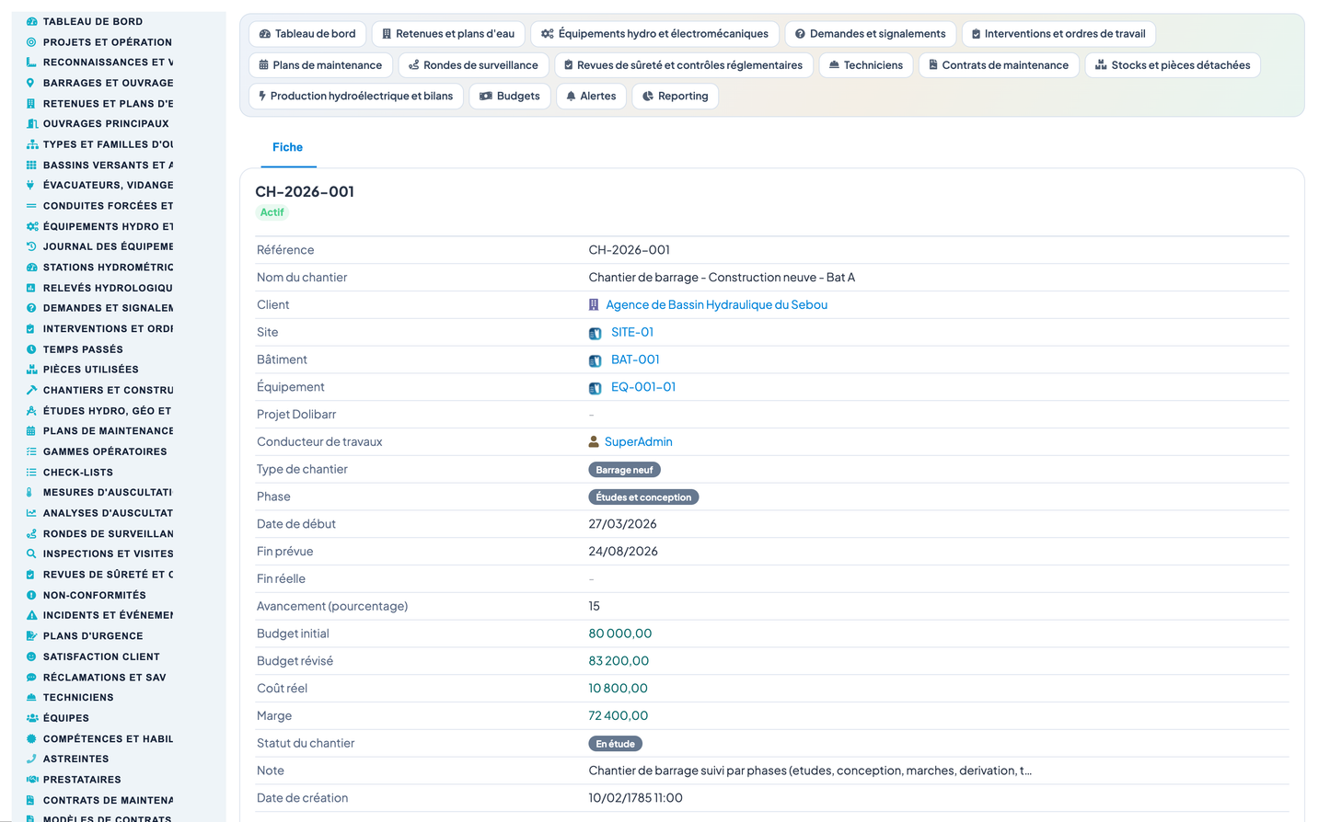Click the user icon beside SuperAdmin
1330x822 pixels.
(594, 441)
